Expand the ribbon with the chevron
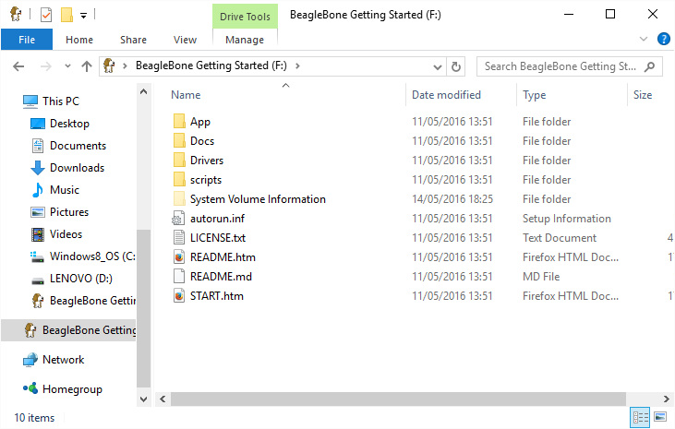The width and height of the screenshot is (675, 429). (645, 39)
